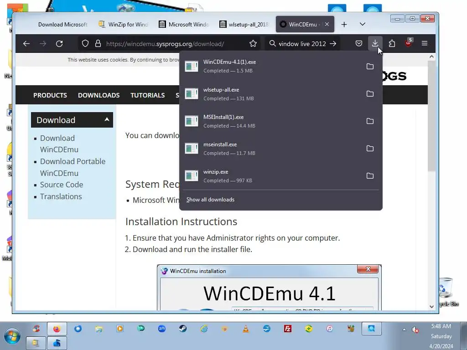Click Show all downloads
467x350 pixels.
tap(210, 200)
